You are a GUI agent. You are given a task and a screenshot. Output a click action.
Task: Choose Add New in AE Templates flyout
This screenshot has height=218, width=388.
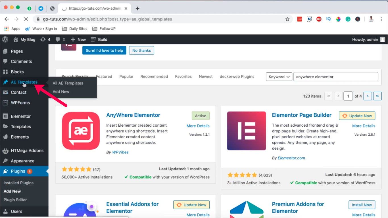point(61,92)
